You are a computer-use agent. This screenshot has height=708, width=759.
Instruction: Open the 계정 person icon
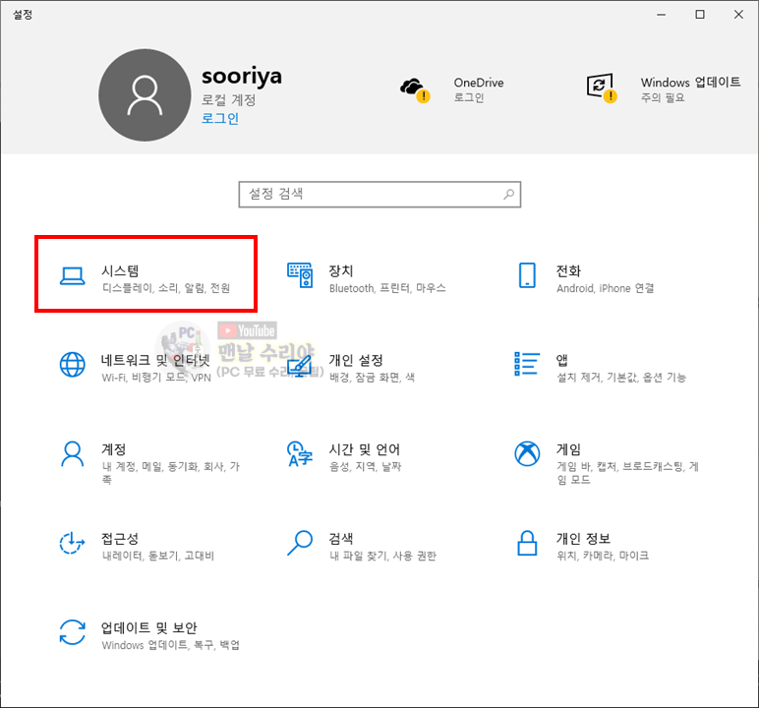point(72,453)
